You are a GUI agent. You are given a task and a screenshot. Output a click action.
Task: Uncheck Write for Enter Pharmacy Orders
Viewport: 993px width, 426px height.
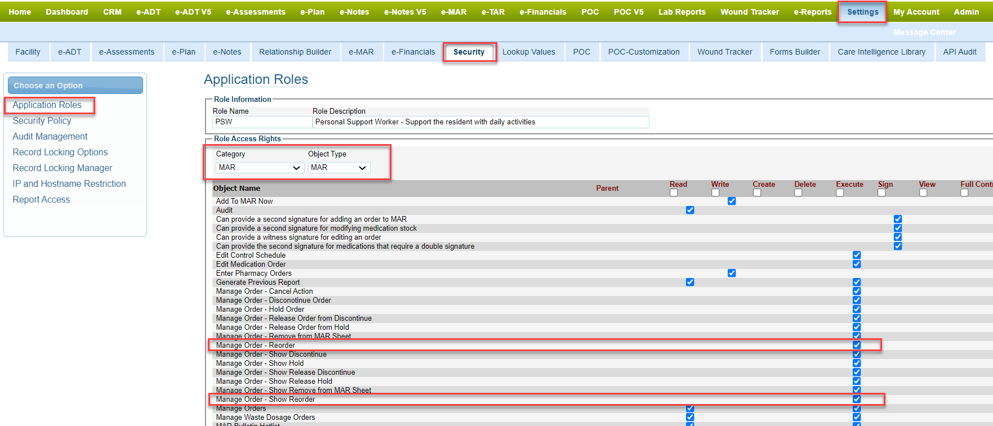pos(732,273)
